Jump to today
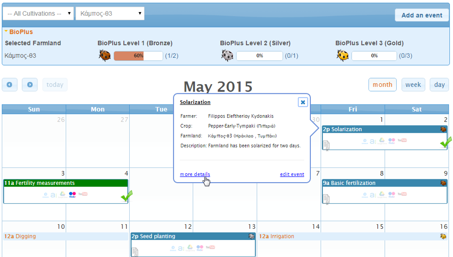 (55, 85)
